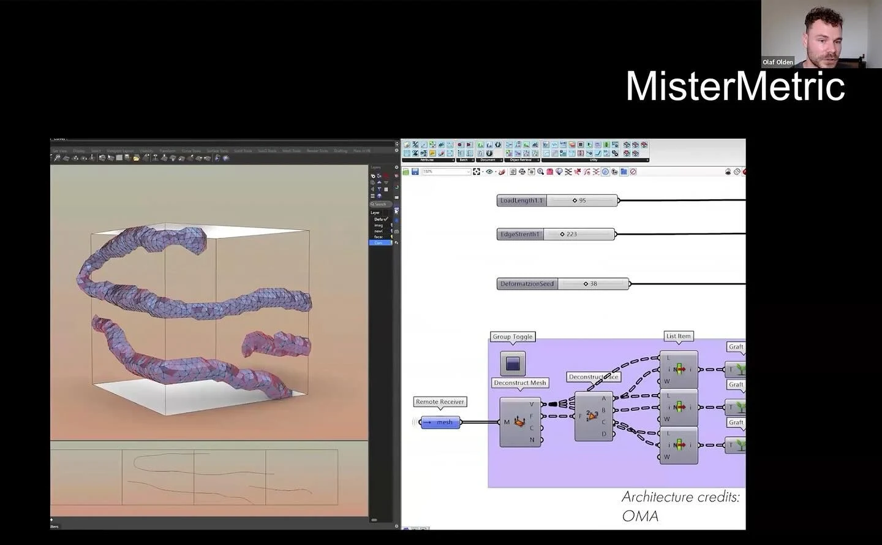Expand the Attributes panel label
The image size is (882, 545).
[428, 160]
